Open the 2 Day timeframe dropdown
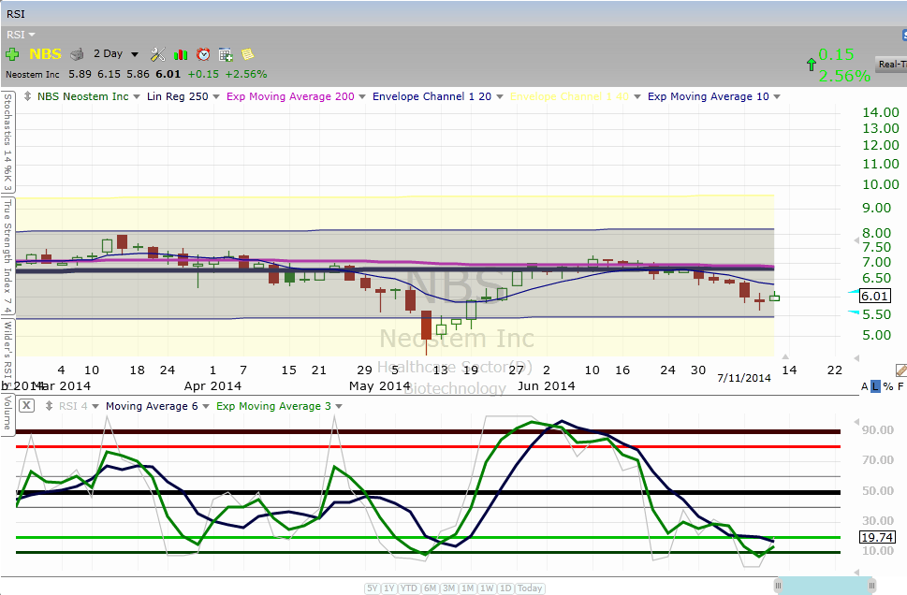 tap(116, 54)
